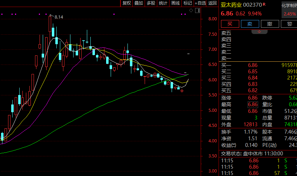Click the 买 (buy) button
The image size is (297, 176).
click(230, 24)
